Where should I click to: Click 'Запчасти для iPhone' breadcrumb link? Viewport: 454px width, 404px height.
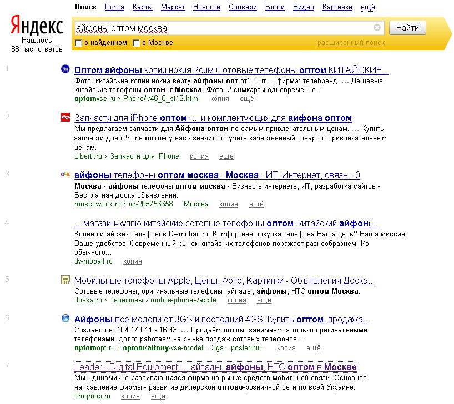pos(144,156)
